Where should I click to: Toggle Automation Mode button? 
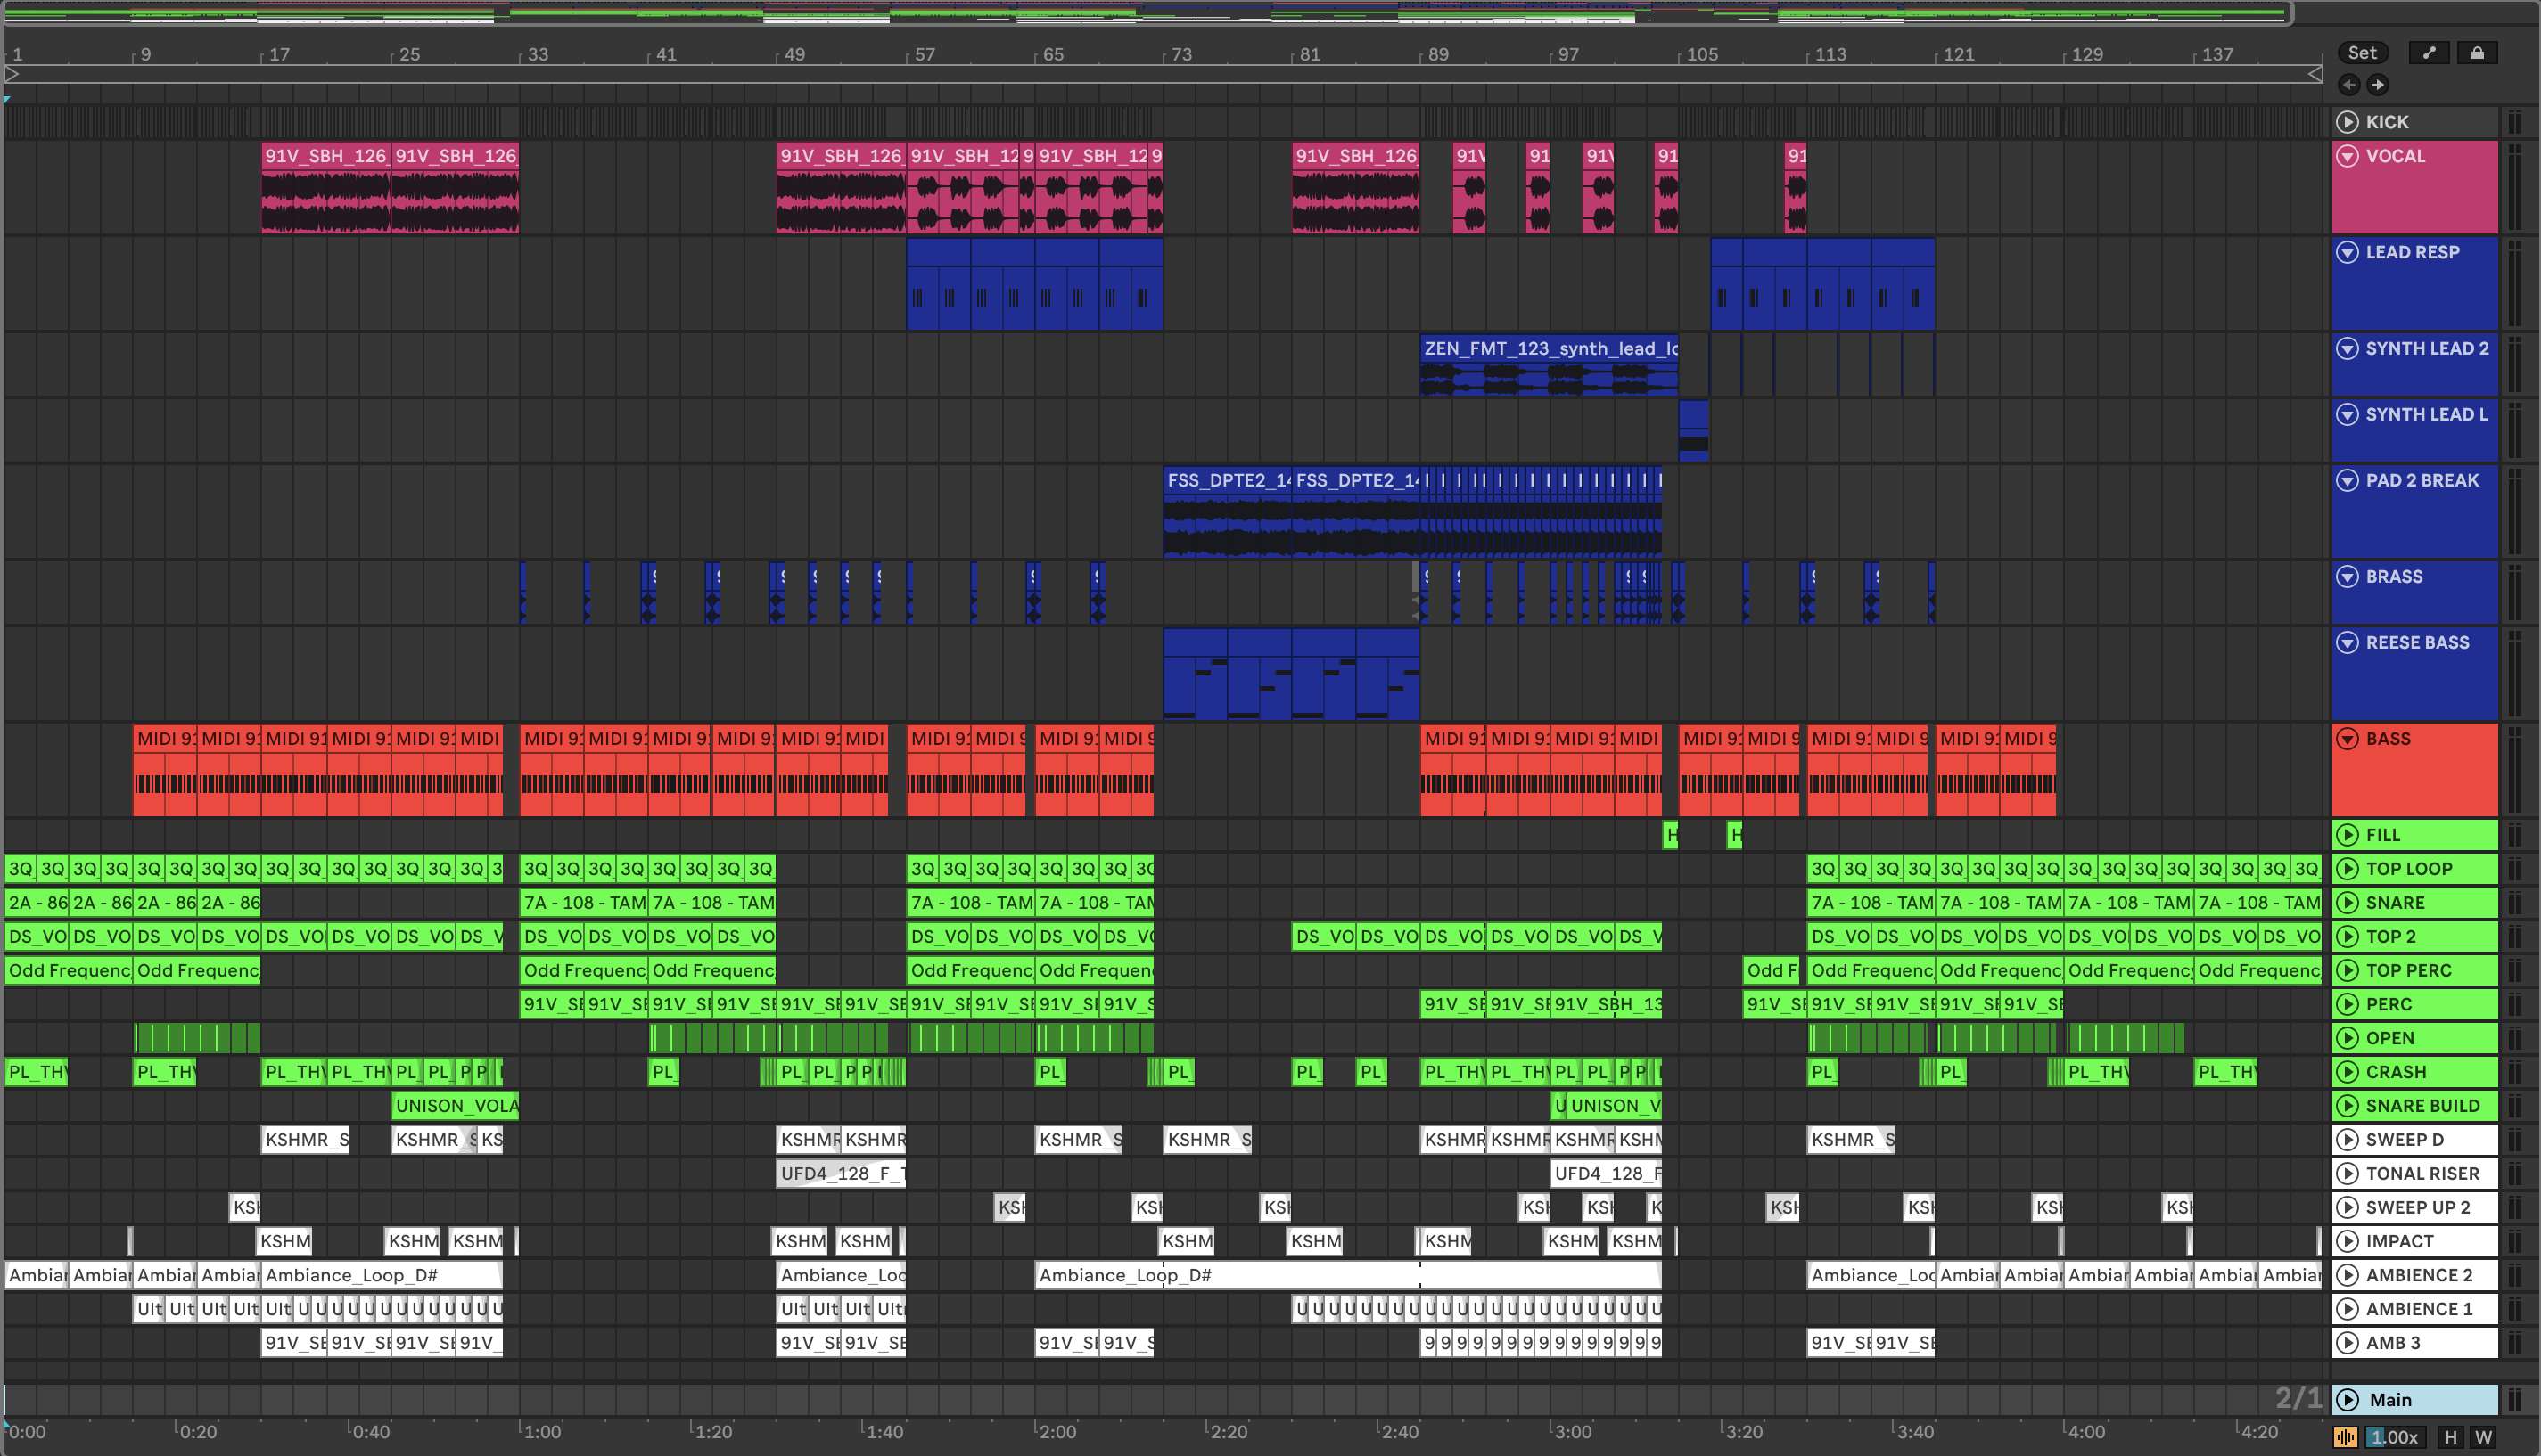(x=2429, y=53)
